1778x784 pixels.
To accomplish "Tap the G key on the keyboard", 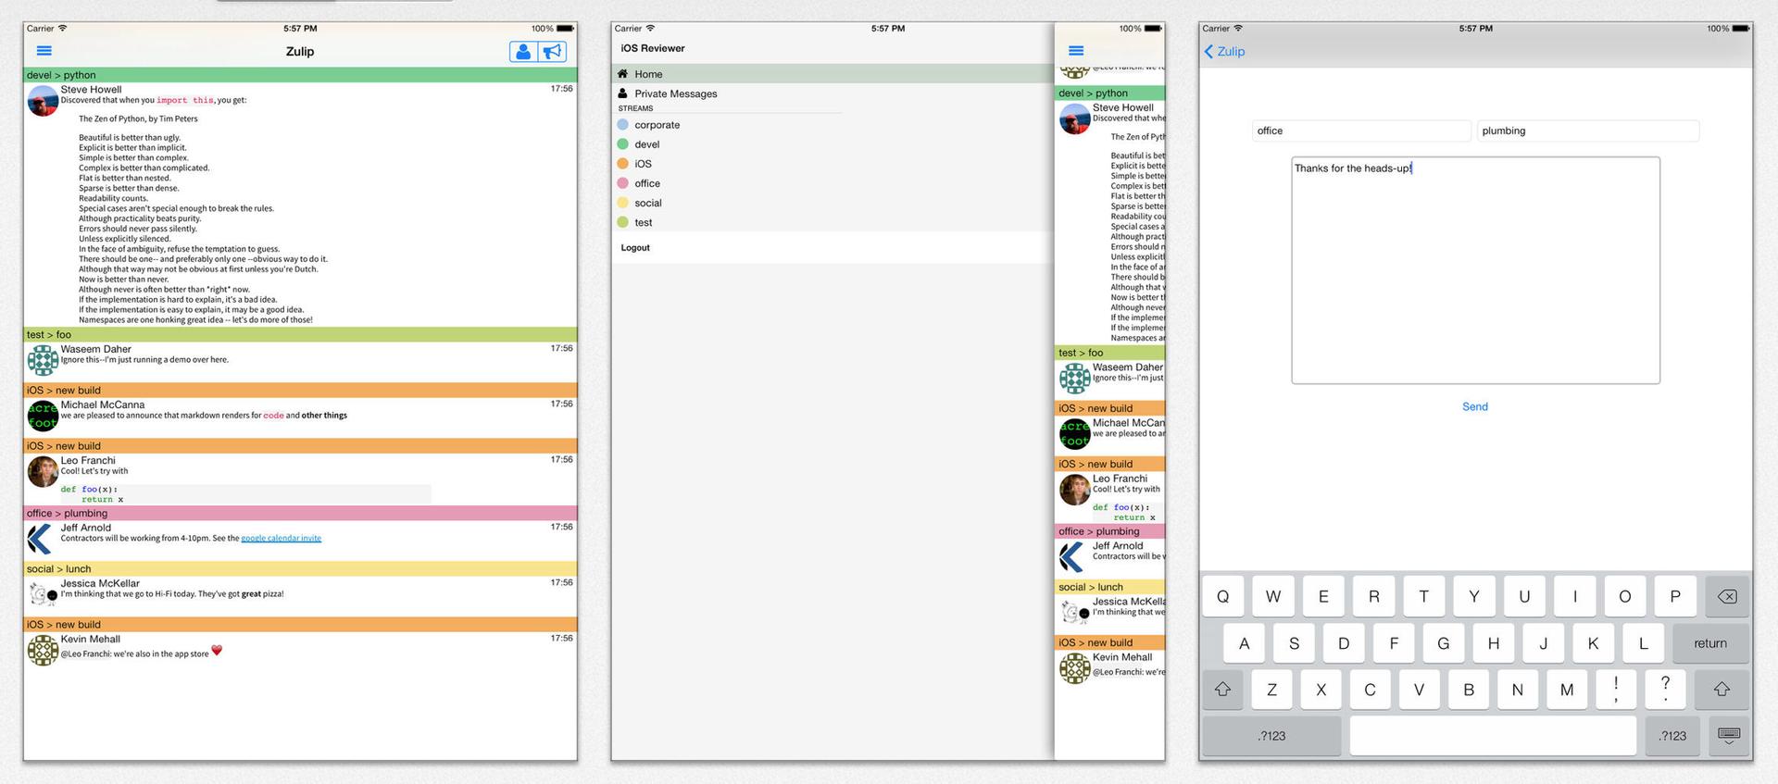I will click(x=1444, y=643).
